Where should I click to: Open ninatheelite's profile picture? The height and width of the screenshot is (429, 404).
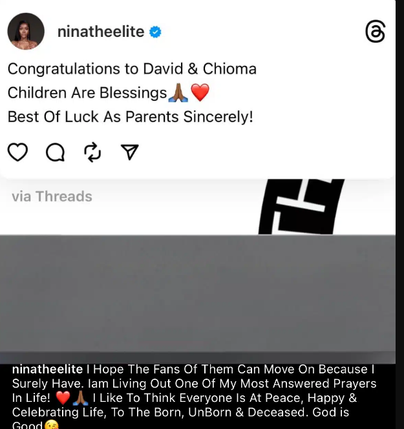point(26,31)
